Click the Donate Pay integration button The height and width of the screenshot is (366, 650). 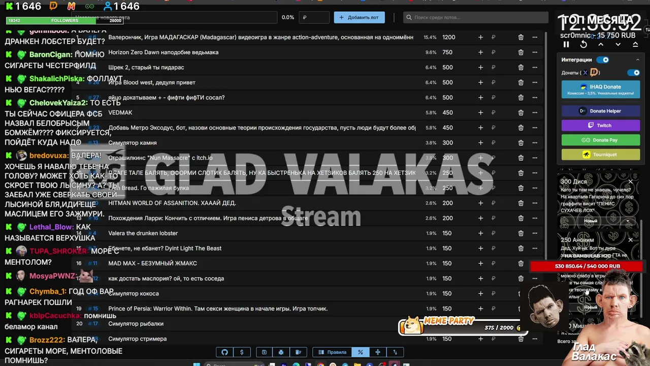(601, 140)
